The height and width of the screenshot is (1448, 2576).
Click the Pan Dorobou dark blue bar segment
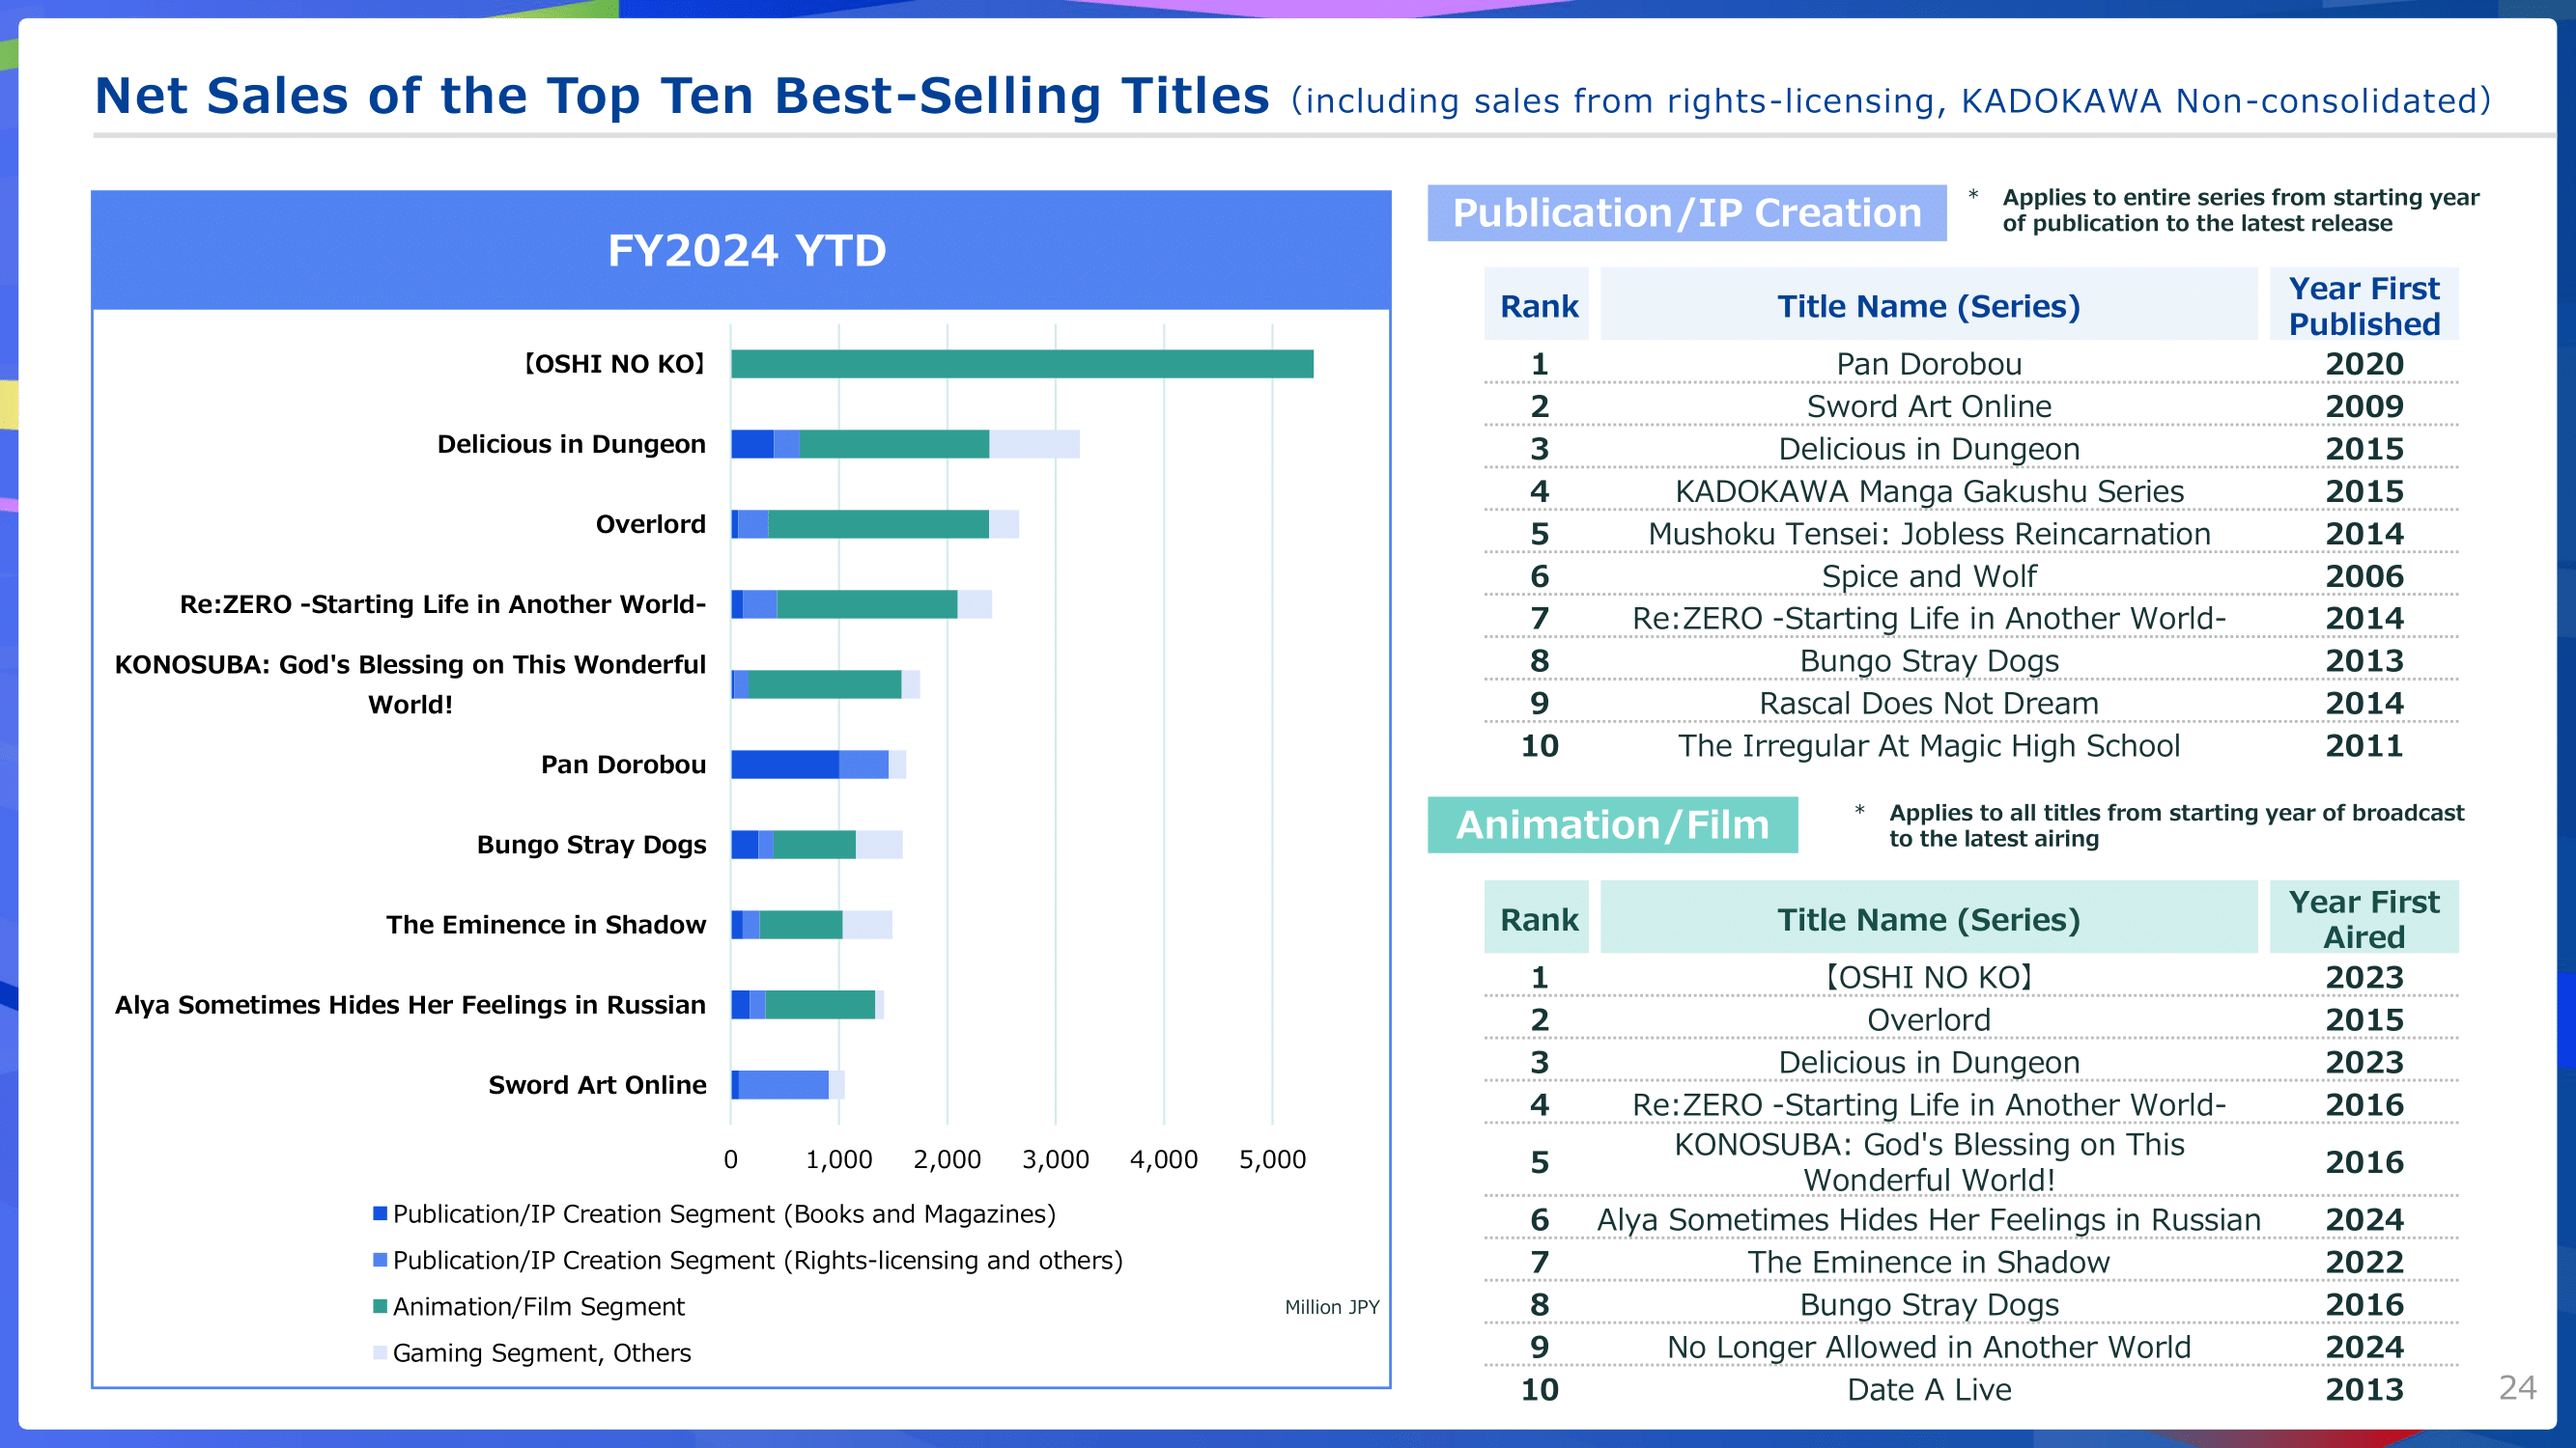pos(784,765)
